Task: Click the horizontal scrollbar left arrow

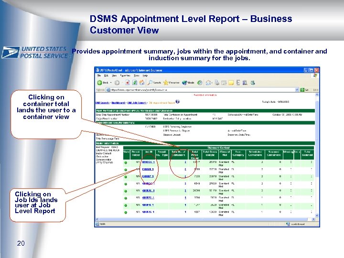Action: pyautogui.click(x=97, y=219)
